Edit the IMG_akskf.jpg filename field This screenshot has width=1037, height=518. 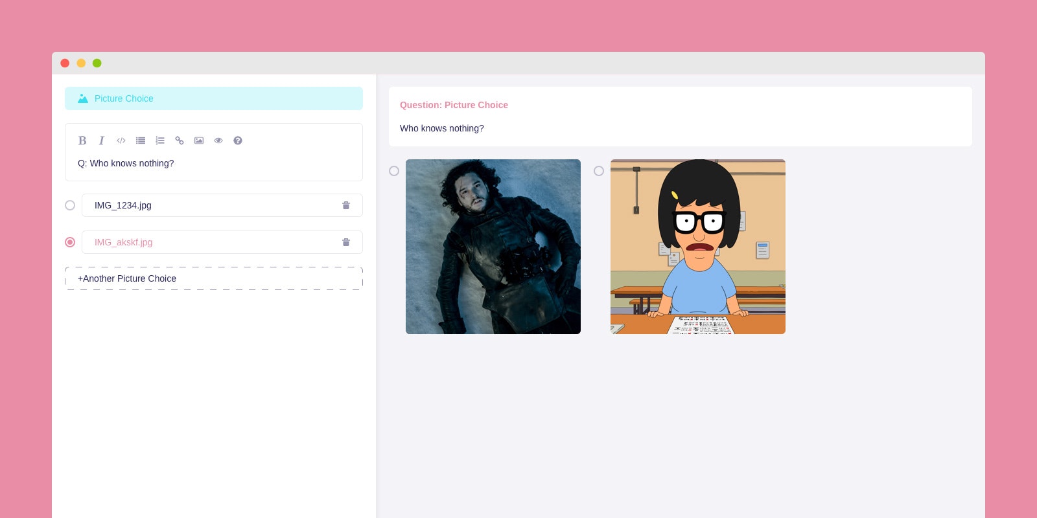pos(222,242)
